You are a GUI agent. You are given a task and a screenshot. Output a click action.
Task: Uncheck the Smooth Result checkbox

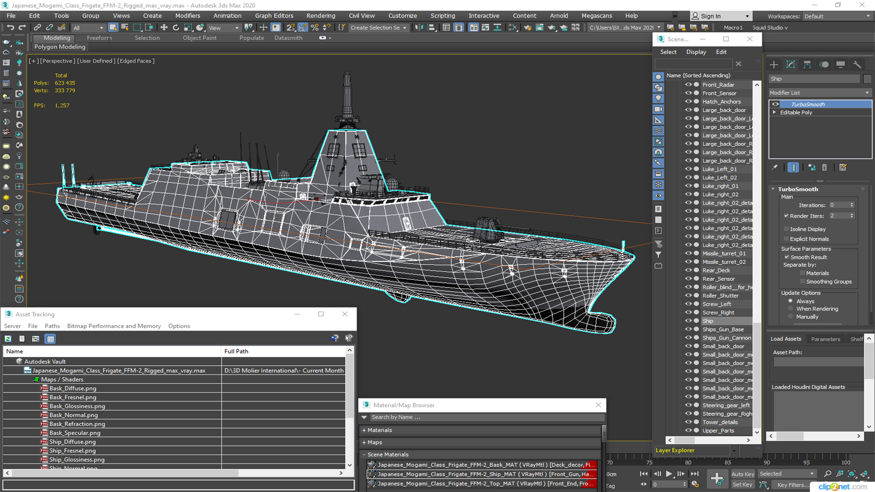[x=786, y=257]
